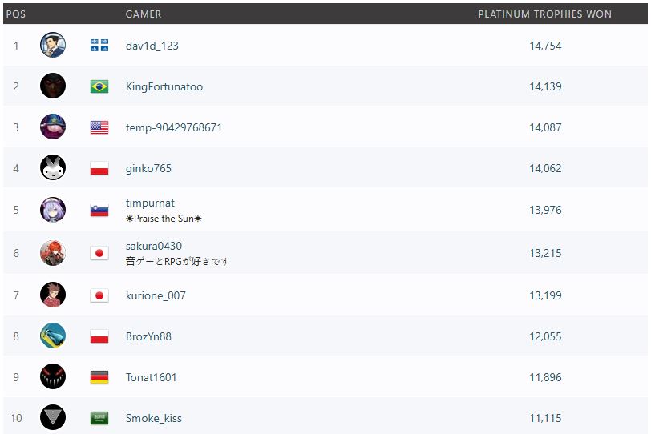Open the KingFortunatoo profile link
This screenshot has height=434, width=651.
click(164, 86)
